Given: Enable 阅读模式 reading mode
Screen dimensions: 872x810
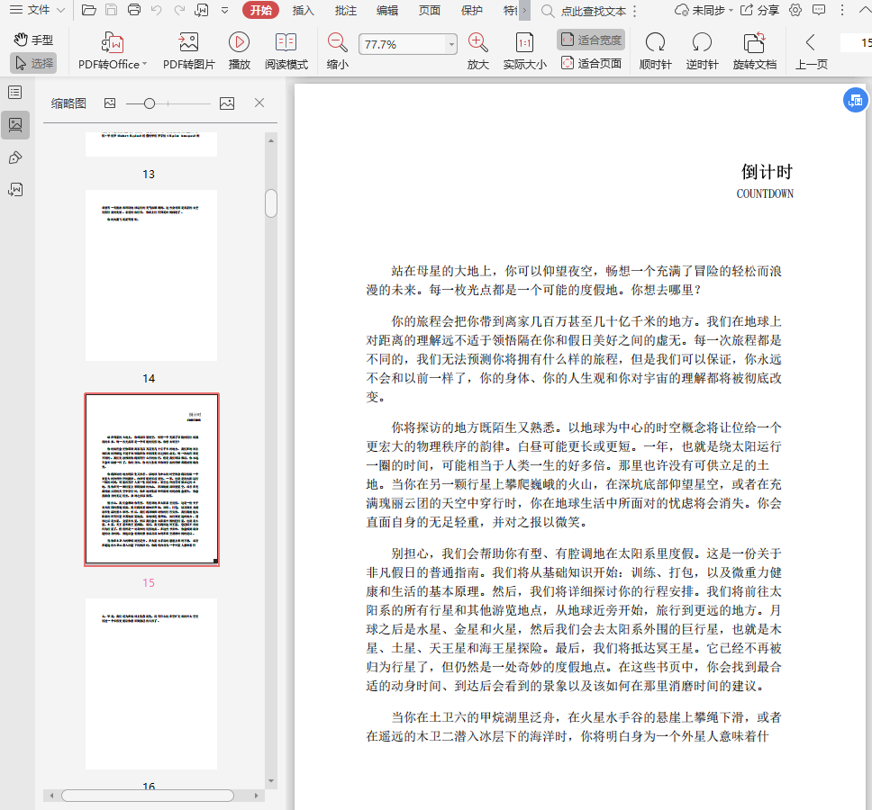Looking at the screenshot, I should click(286, 51).
